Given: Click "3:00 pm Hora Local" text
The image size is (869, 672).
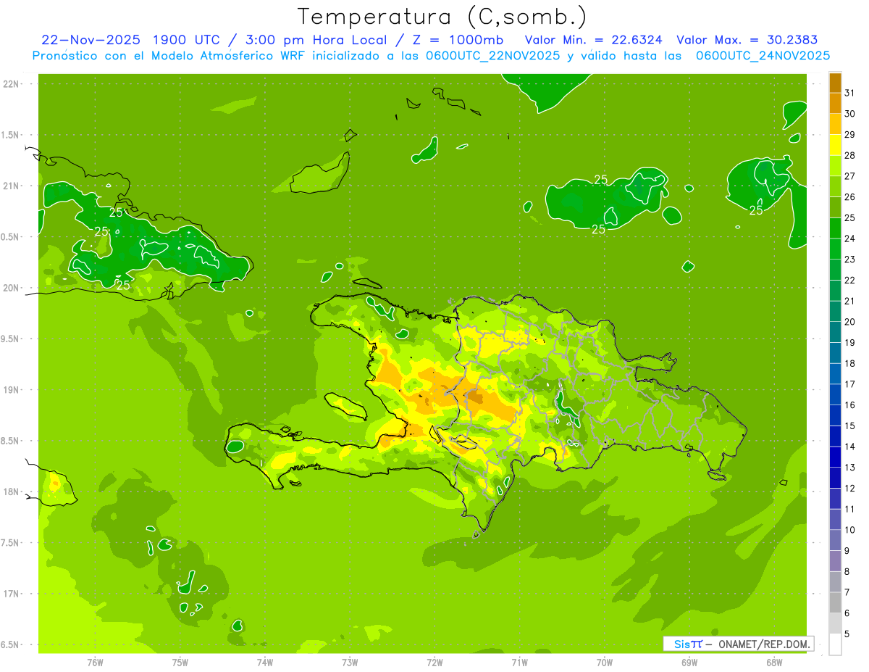Looking at the screenshot, I should coord(311,40).
